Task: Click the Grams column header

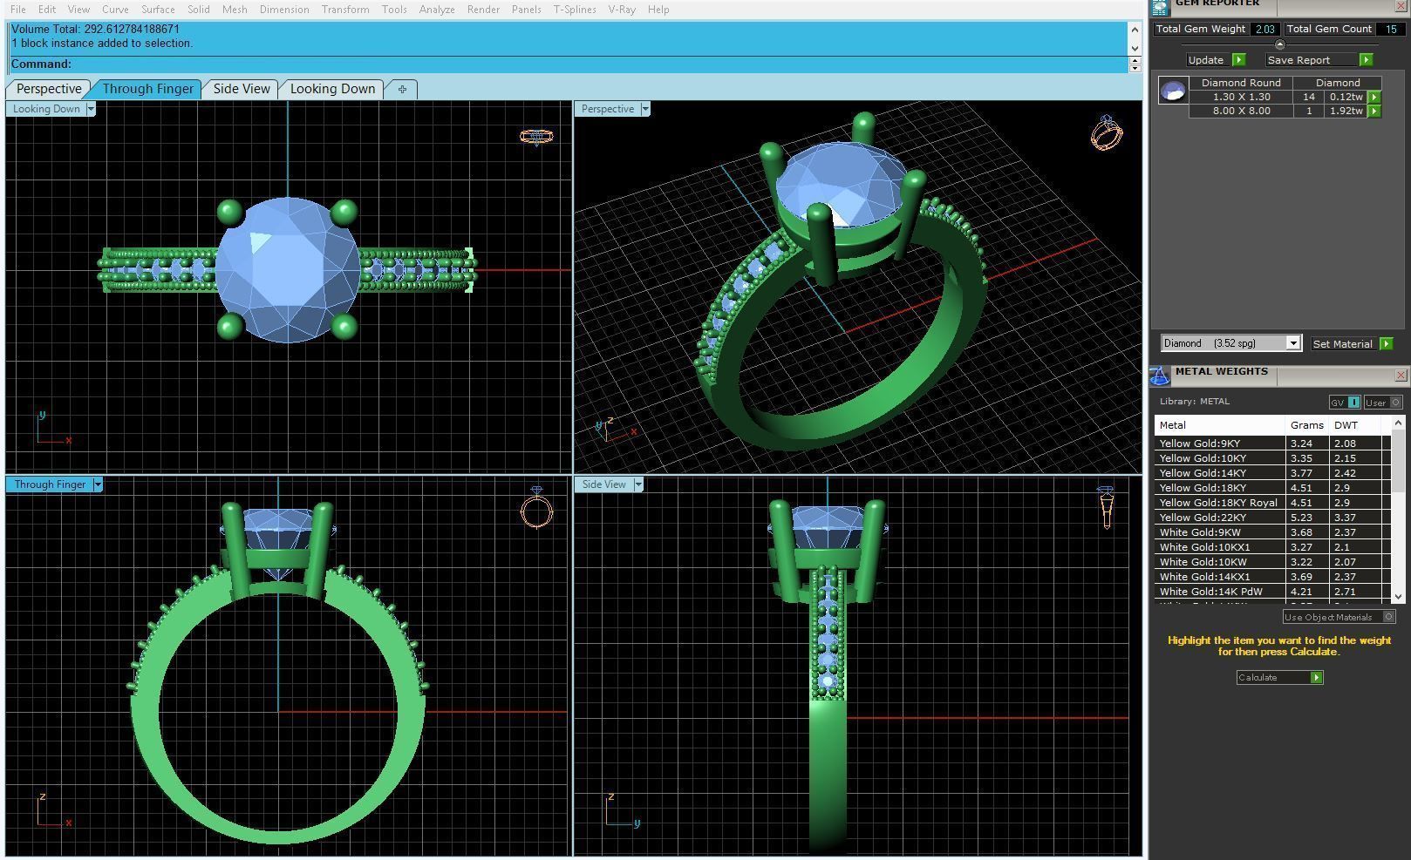Action: click(x=1307, y=425)
